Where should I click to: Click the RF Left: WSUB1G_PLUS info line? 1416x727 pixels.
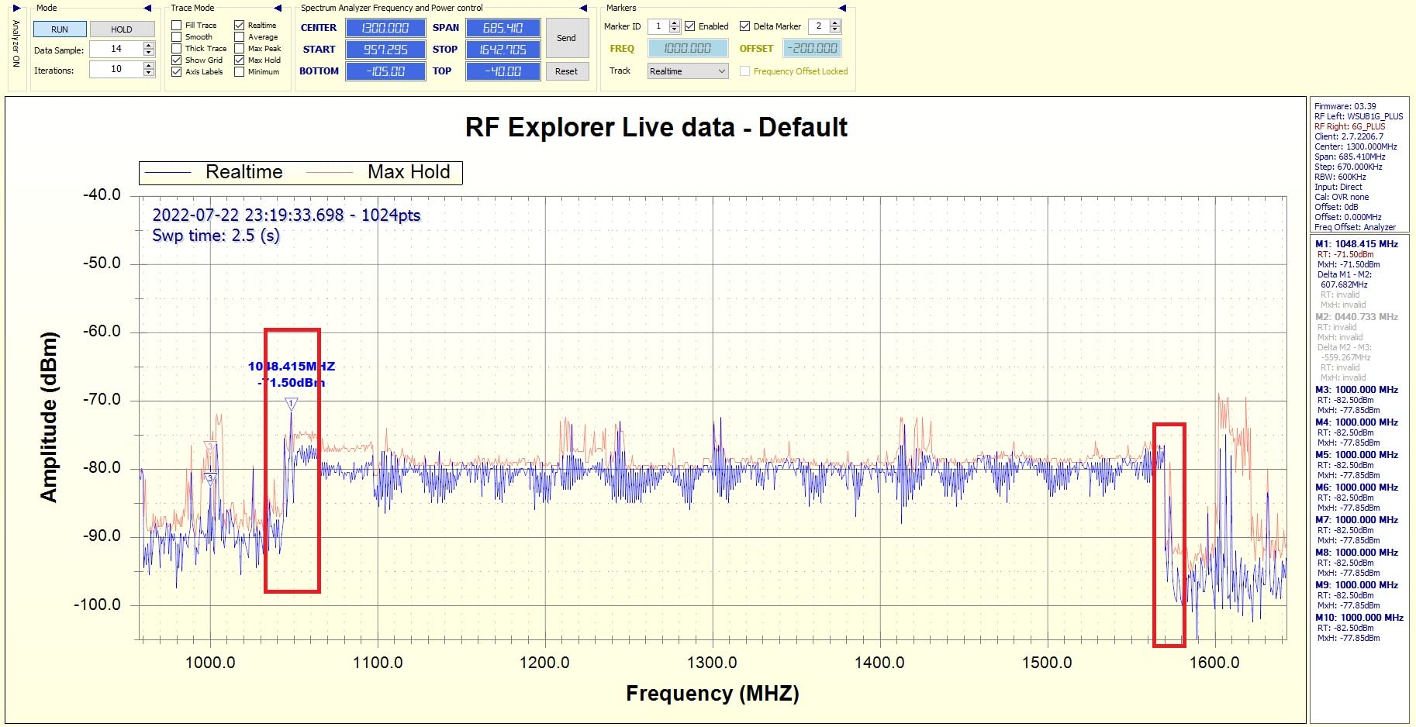(x=1359, y=117)
